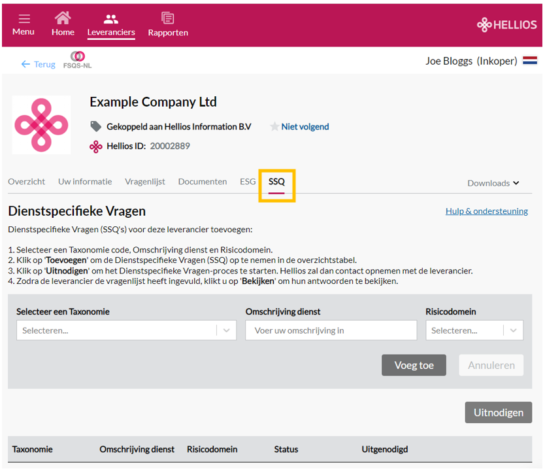Click the Voeg toe button
Screen dimensions: 545x469
coord(414,365)
